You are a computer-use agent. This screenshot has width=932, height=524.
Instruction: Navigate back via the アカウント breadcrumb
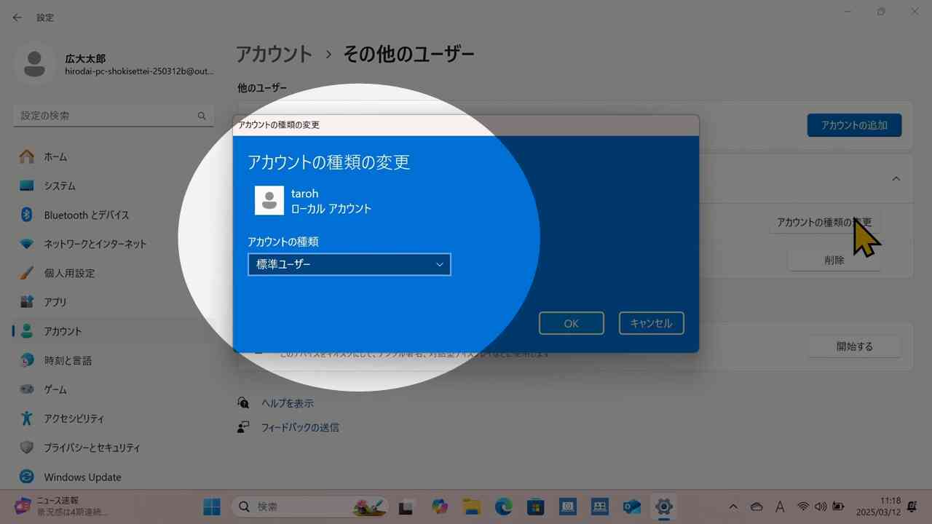[x=275, y=54]
